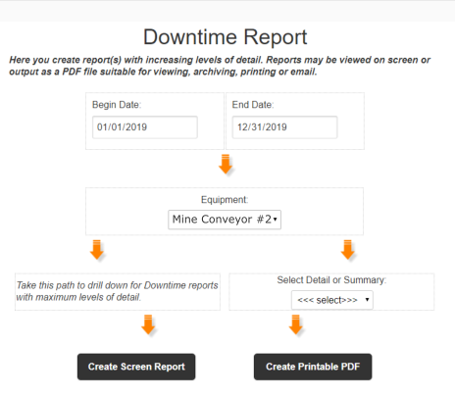455x396 pixels.
Task: Click the Downtime Report heading
Action: click(226, 37)
